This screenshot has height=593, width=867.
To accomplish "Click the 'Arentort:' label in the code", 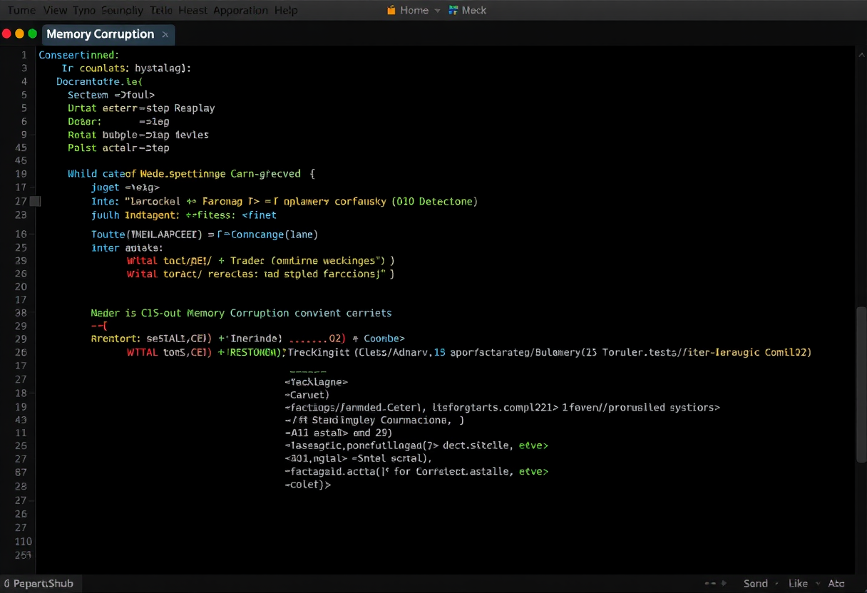I will pos(116,339).
